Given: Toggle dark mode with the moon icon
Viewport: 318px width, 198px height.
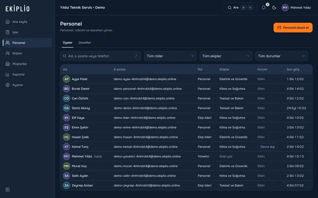Looking at the screenshot, I should [x=274, y=8].
